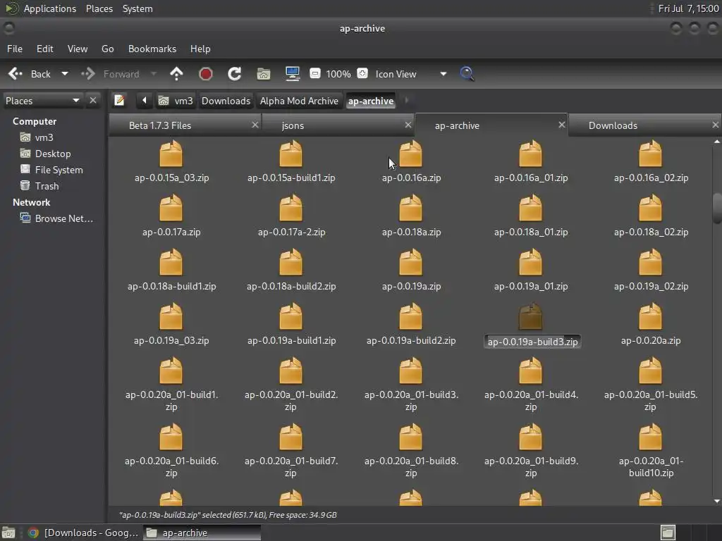Close the Places side pane
The height and width of the screenshot is (541, 722).
pyautogui.click(x=93, y=100)
